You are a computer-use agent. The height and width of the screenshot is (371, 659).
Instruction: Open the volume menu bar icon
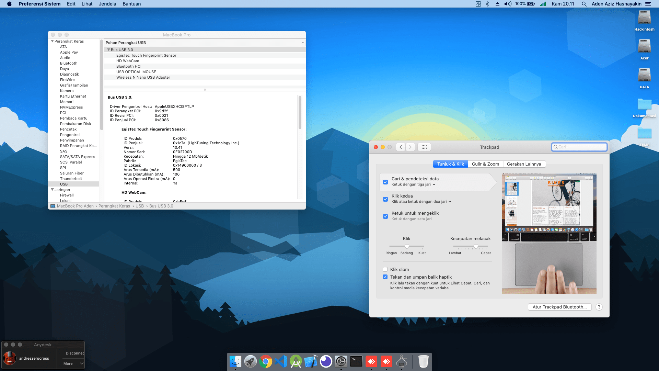508,4
